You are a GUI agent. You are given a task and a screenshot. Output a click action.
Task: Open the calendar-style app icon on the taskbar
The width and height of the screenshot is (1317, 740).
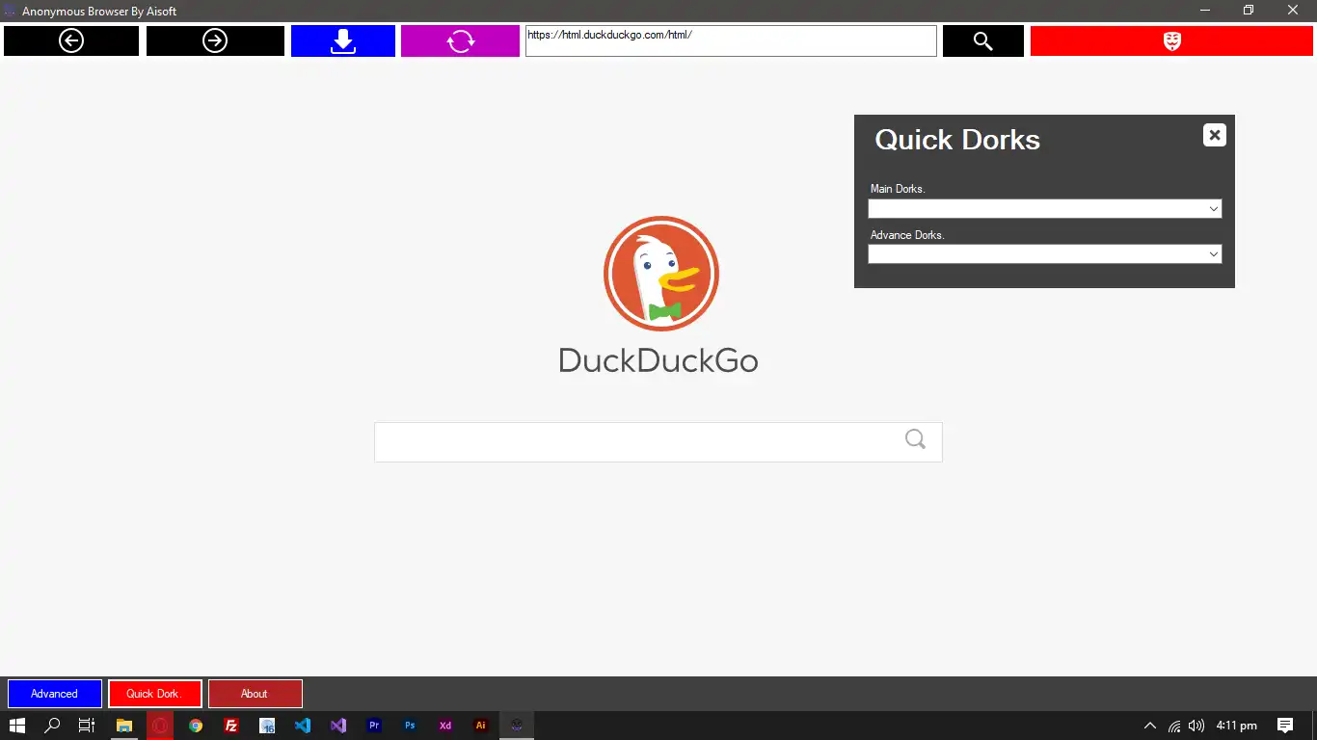point(267,726)
